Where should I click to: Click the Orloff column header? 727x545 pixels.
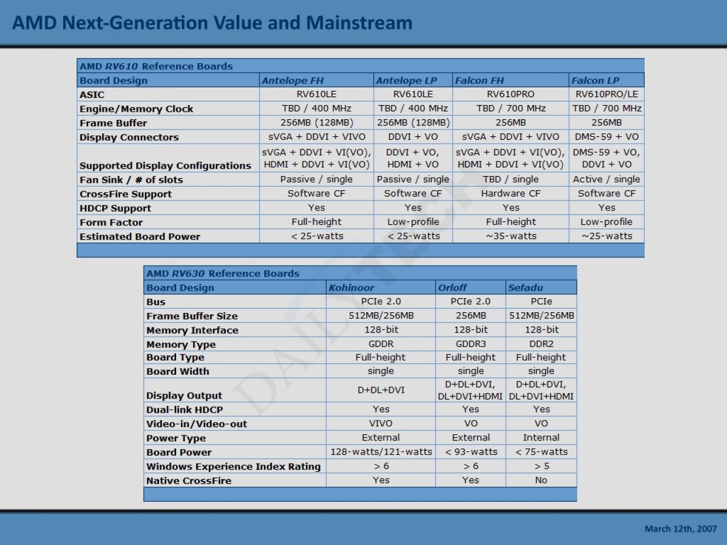pos(470,287)
